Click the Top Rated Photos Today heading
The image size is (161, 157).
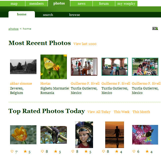pos(47,111)
